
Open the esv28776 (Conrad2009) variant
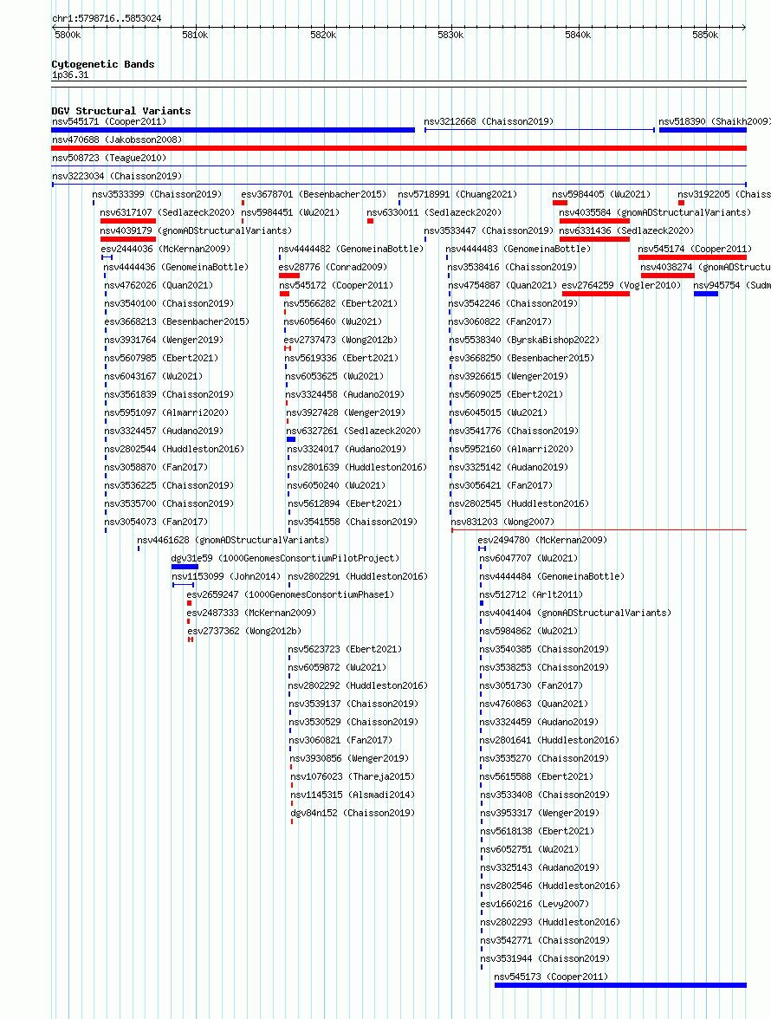point(333,267)
